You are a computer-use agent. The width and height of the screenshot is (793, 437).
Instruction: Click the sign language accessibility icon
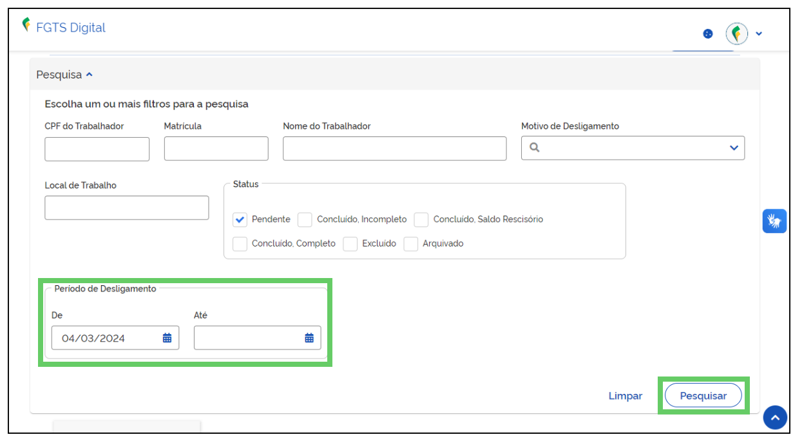[x=774, y=221]
